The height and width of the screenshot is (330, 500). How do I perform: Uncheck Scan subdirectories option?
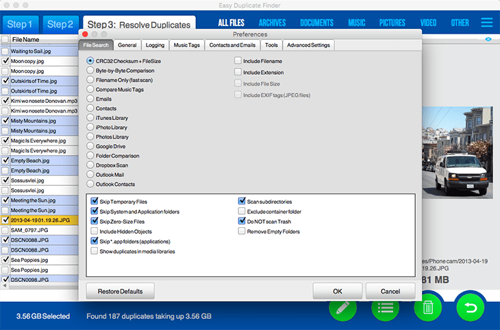(x=242, y=202)
